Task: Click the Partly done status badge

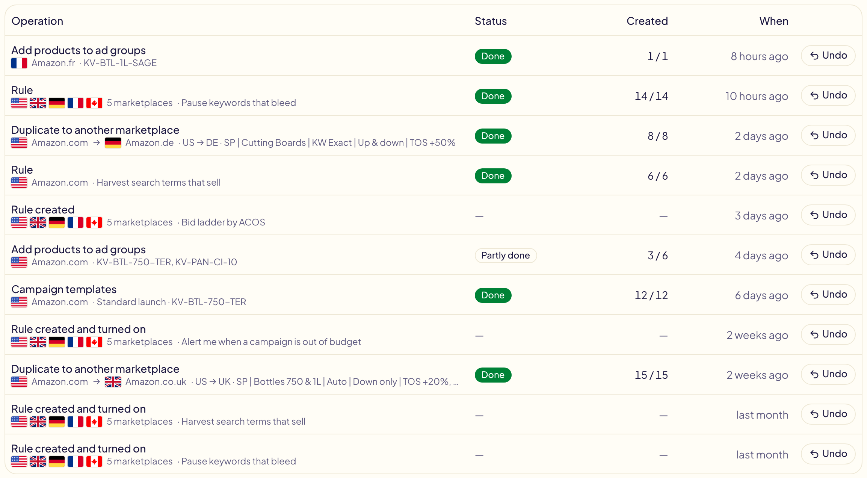Action: pos(506,256)
